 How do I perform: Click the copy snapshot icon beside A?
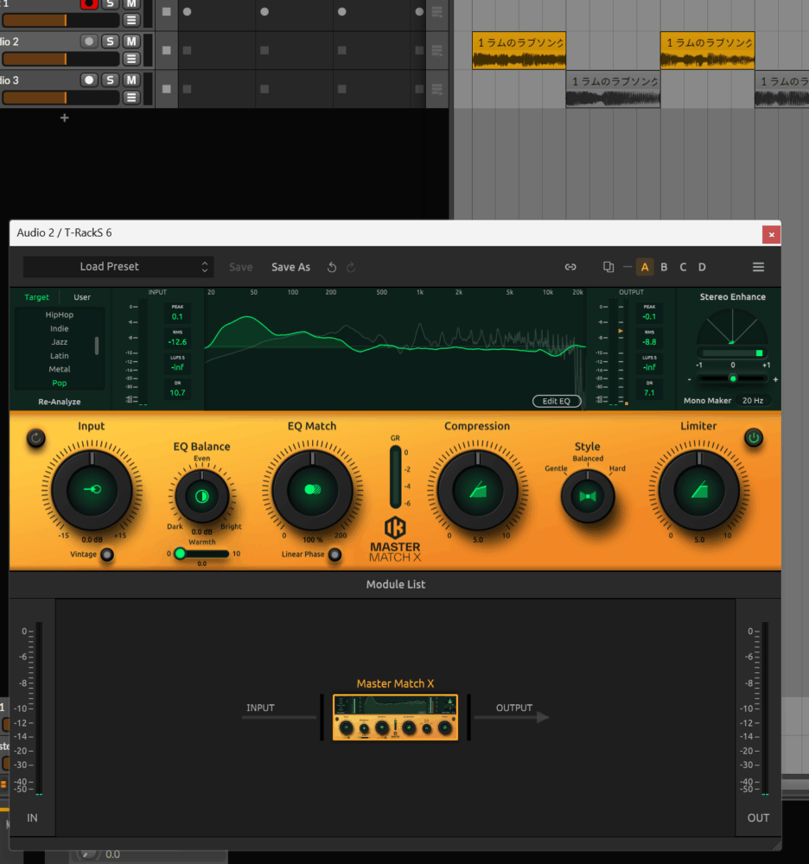(608, 267)
